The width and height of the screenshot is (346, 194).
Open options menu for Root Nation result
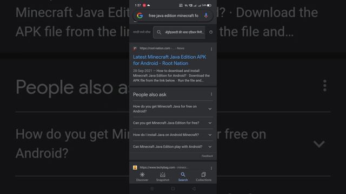[211, 49]
